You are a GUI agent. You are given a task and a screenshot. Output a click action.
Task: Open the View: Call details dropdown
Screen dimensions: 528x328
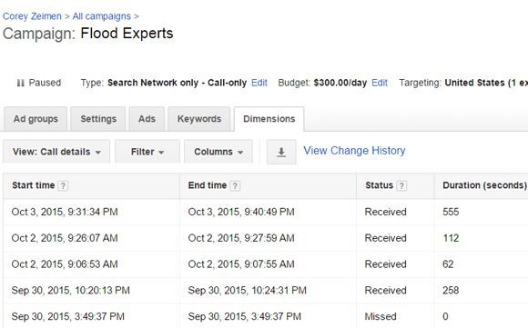pos(56,152)
